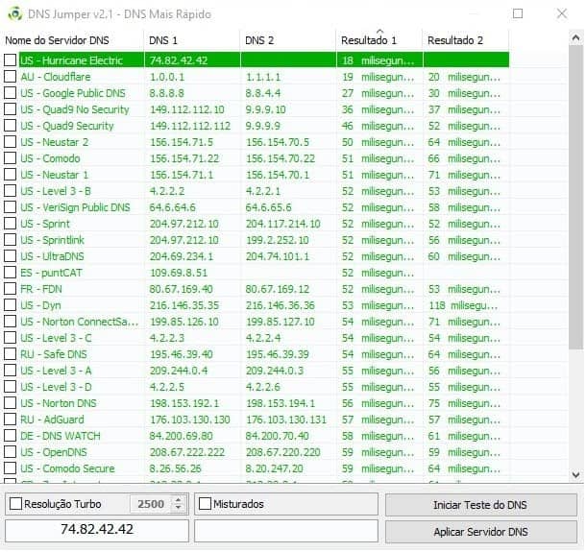Click the 118 milisegu... result cell

click(463, 305)
